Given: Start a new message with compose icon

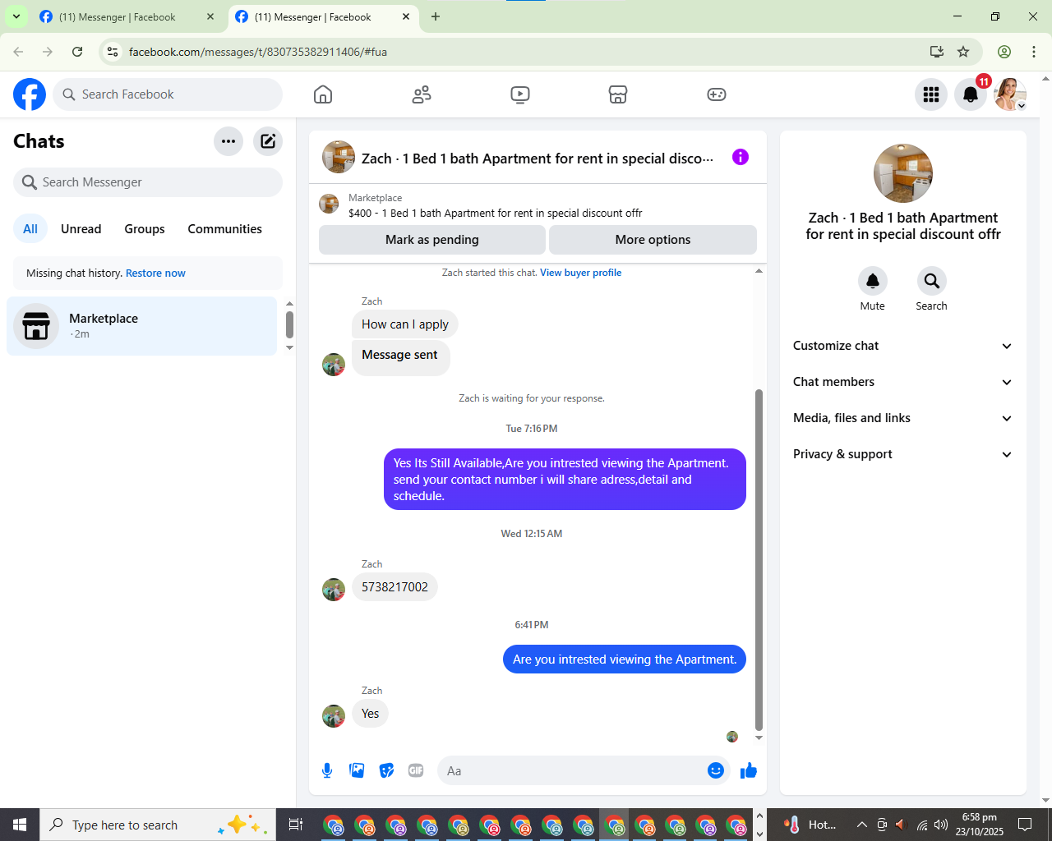Looking at the screenshot, I should coord(268,141).
